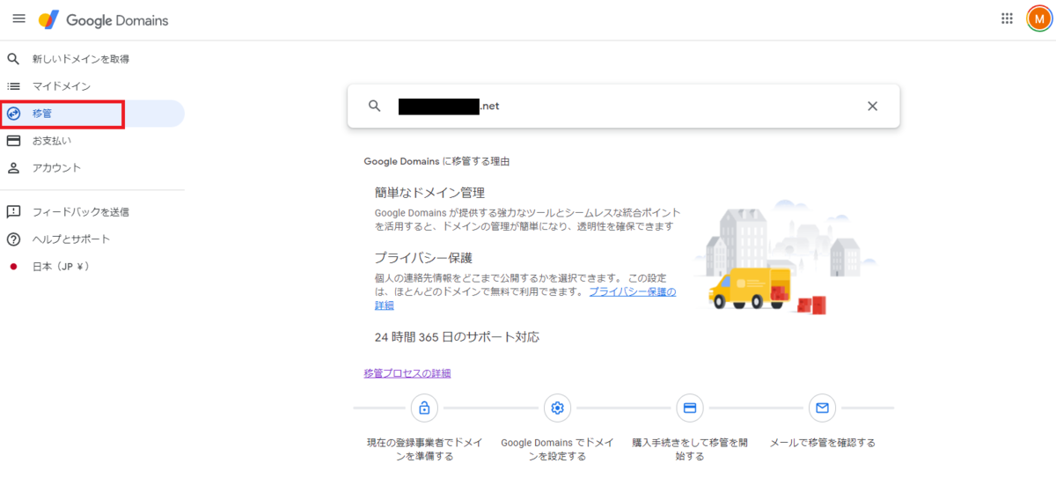1056x478 pixels.
Task: Click the list icon beside マイドメイン
Action: click(x=13, y=86)
